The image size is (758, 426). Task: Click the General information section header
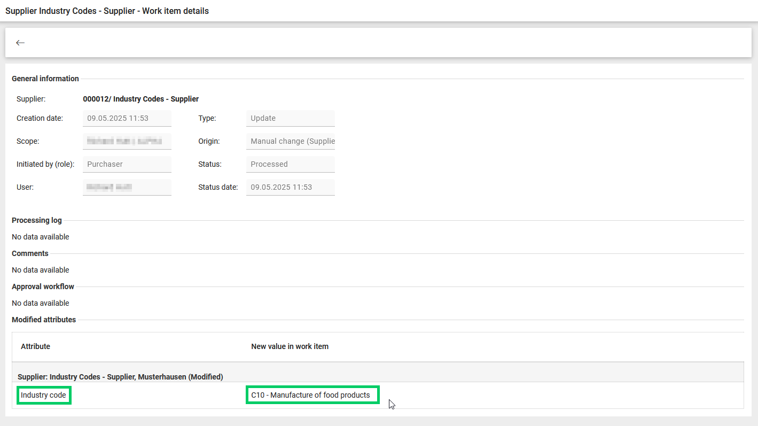click(x=45, y=79)
